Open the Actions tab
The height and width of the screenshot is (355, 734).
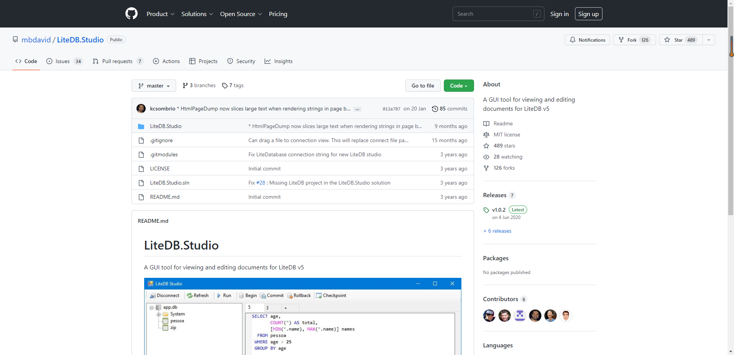coord(166,61)
